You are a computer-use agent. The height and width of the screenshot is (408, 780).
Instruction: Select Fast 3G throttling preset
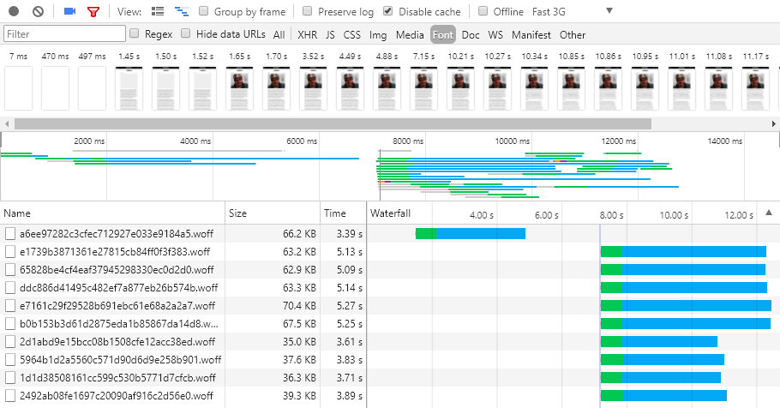pos(549,11)
